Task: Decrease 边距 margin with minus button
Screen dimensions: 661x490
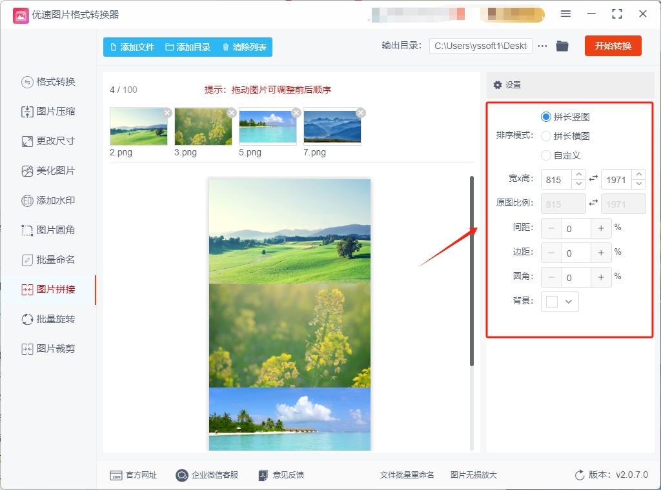Action: [x=551, y=253]
